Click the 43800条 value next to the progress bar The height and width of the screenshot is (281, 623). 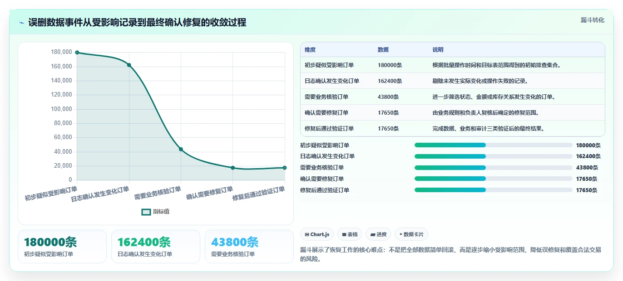[587, 168]
